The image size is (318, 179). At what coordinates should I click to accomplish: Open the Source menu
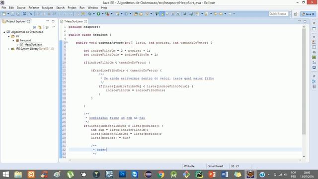[21, 8]
